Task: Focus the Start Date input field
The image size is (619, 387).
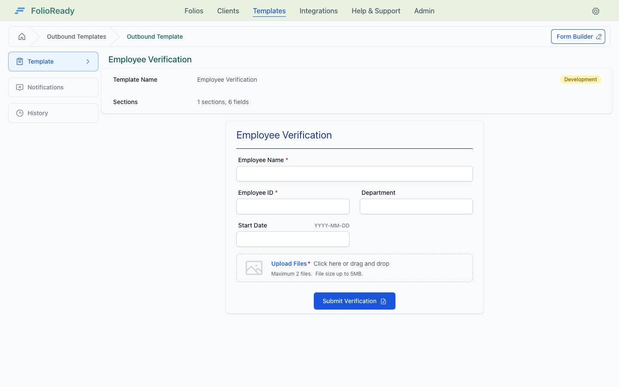Action: tap(293, 239)
